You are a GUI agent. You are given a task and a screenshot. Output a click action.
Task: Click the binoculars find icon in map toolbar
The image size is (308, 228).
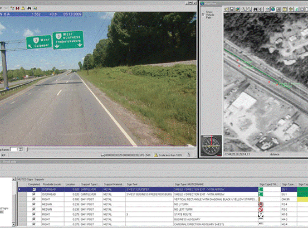pyautogui.click(x=255, y=9)
